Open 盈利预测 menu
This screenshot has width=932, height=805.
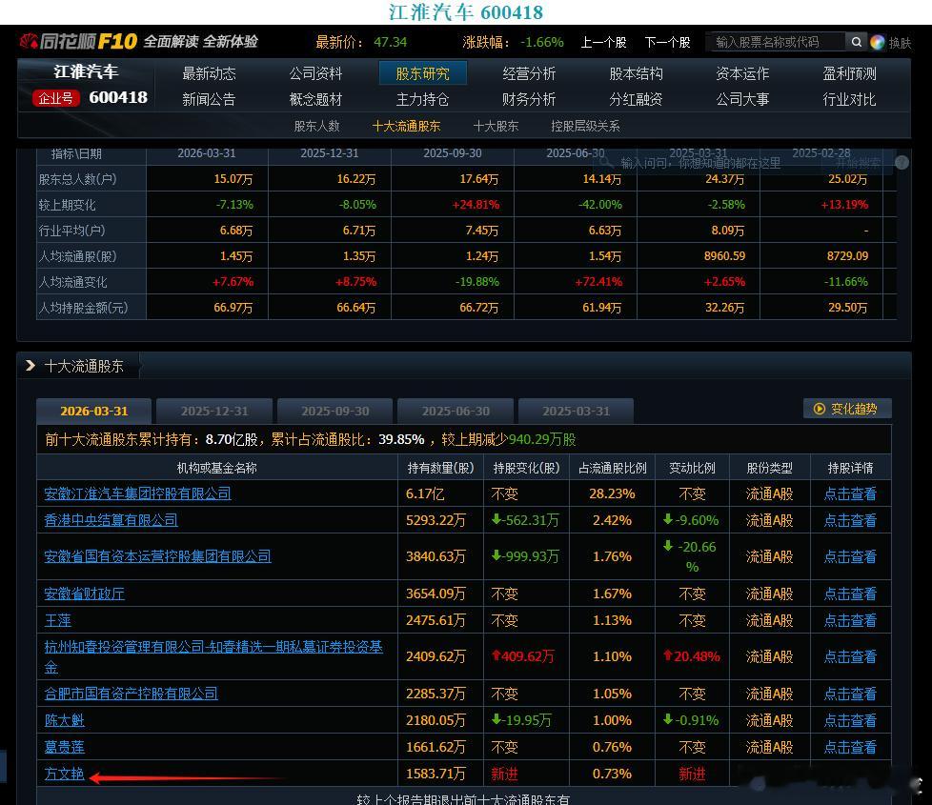[849, 73]
